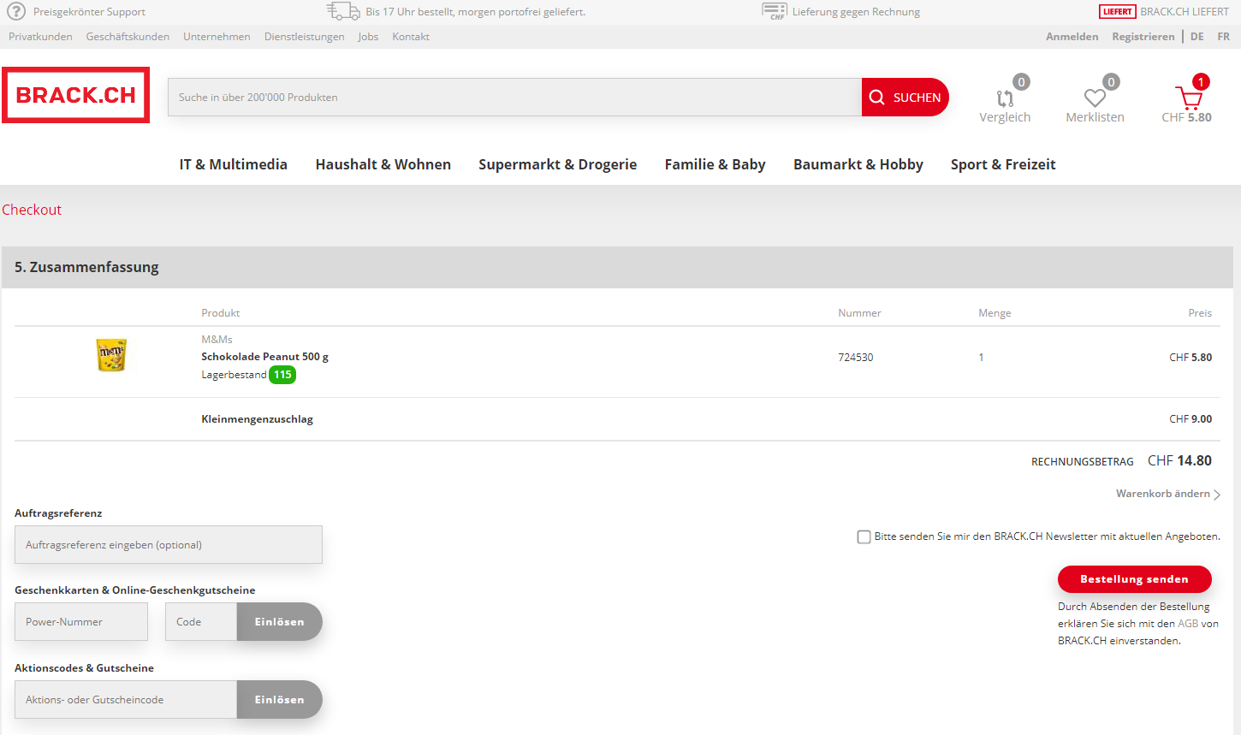Open Supermarkt & Drogerie menu

[x=557, y=164]
